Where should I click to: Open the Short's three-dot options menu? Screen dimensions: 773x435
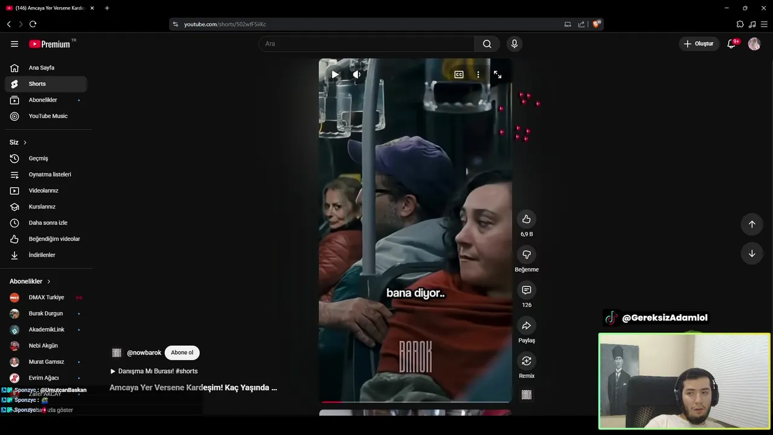(478, 74)
